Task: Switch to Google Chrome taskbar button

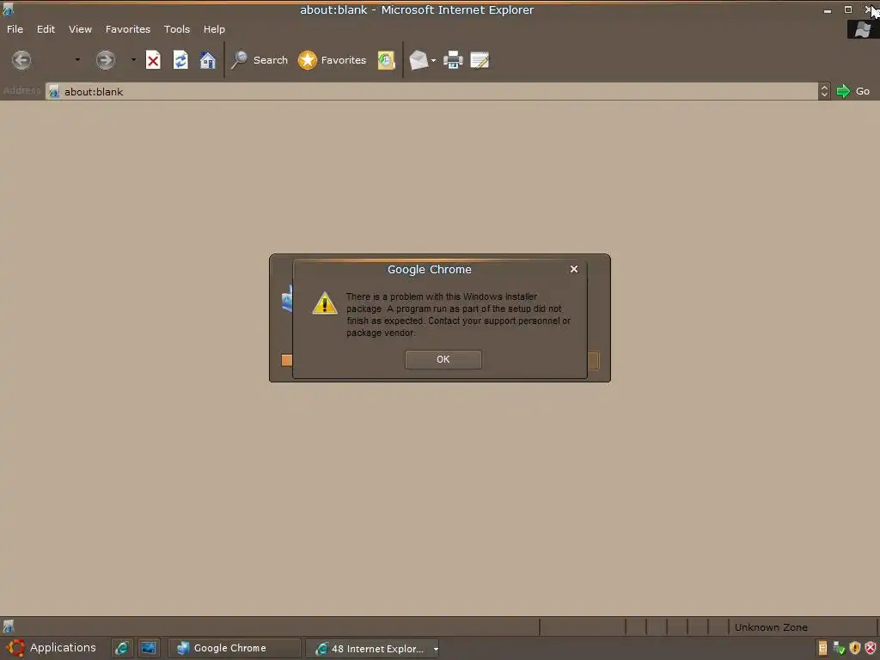Action: 235,648
